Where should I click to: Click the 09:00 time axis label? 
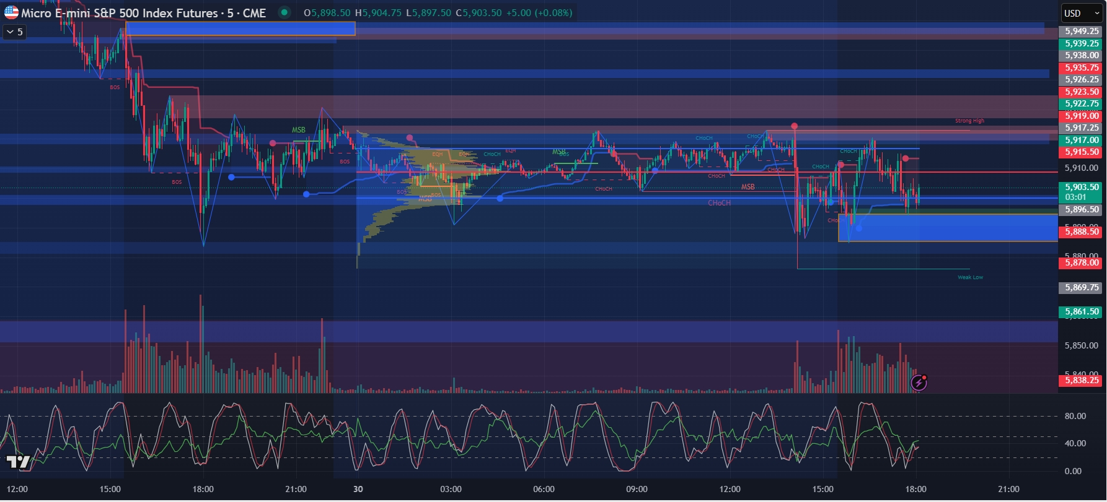tap(637, 489)
